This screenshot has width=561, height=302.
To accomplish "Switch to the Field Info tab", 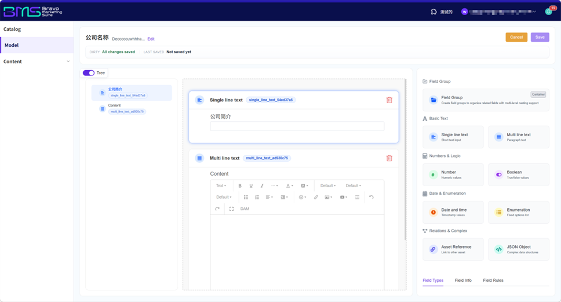I will [x=463, y=281].
